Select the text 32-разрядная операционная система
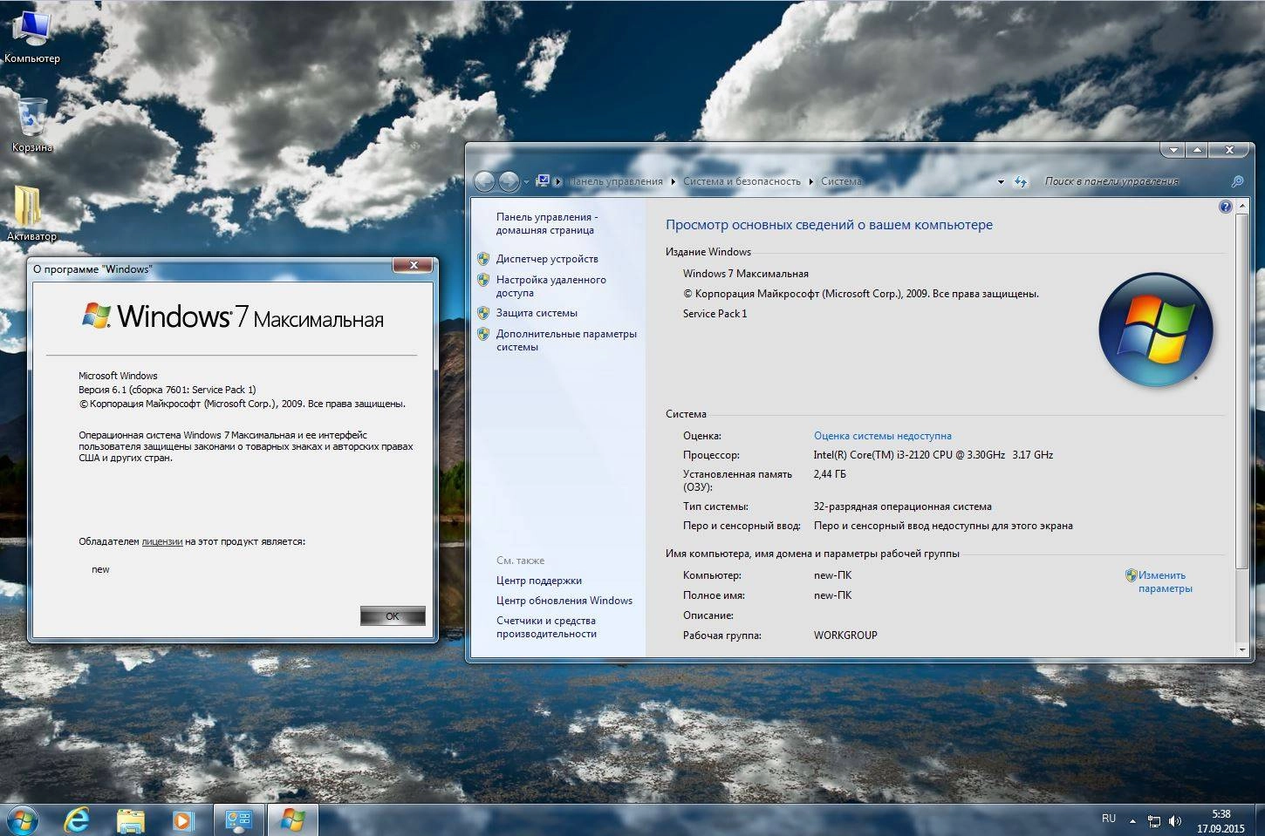Viewport: 1265px width, 836px height. coord(902,506)
